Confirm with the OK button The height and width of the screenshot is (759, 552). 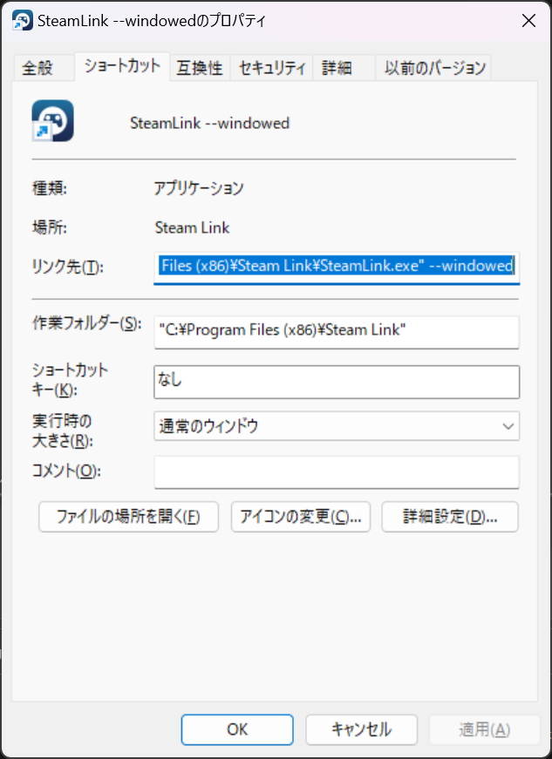tap(237, 729)
